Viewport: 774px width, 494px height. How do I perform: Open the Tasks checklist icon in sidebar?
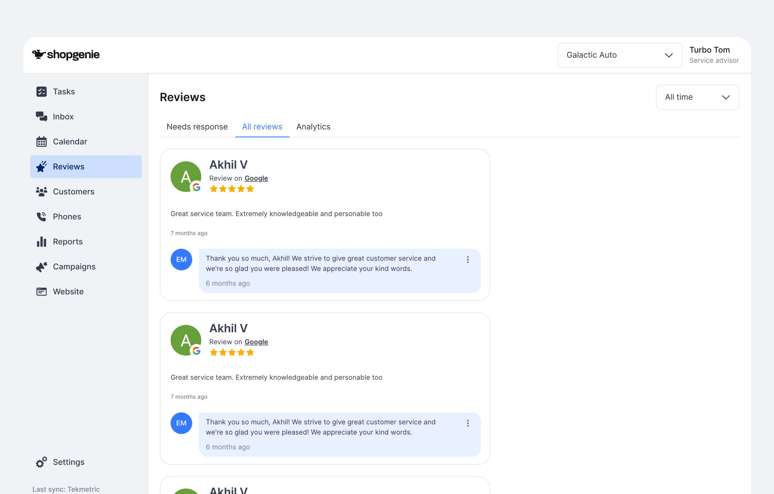coord(41,92)
